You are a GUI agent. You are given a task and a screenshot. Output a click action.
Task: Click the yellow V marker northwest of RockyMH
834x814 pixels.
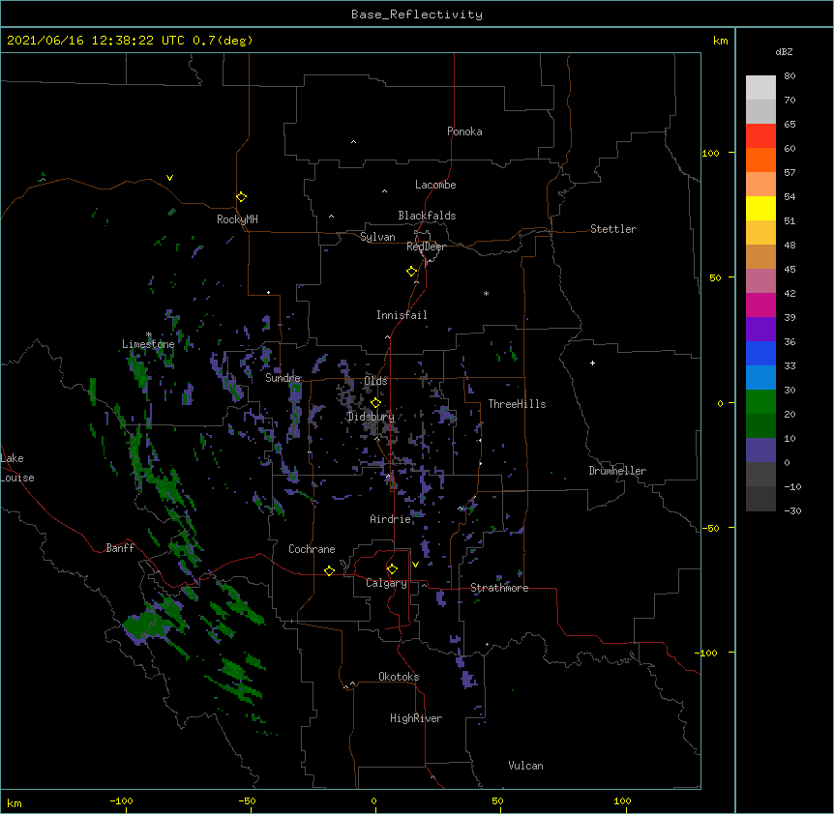click(169, 178)
